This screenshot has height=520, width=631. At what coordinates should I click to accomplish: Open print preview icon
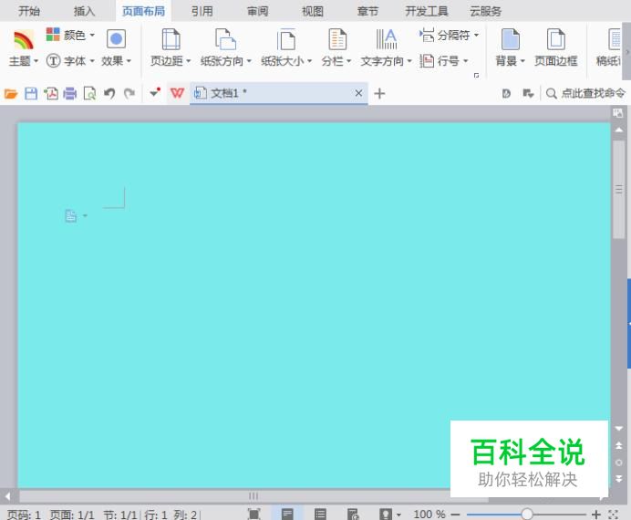tap(89, 94)
